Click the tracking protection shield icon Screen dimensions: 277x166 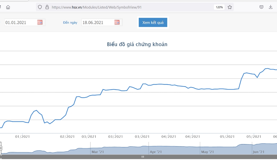click(40, 7)
